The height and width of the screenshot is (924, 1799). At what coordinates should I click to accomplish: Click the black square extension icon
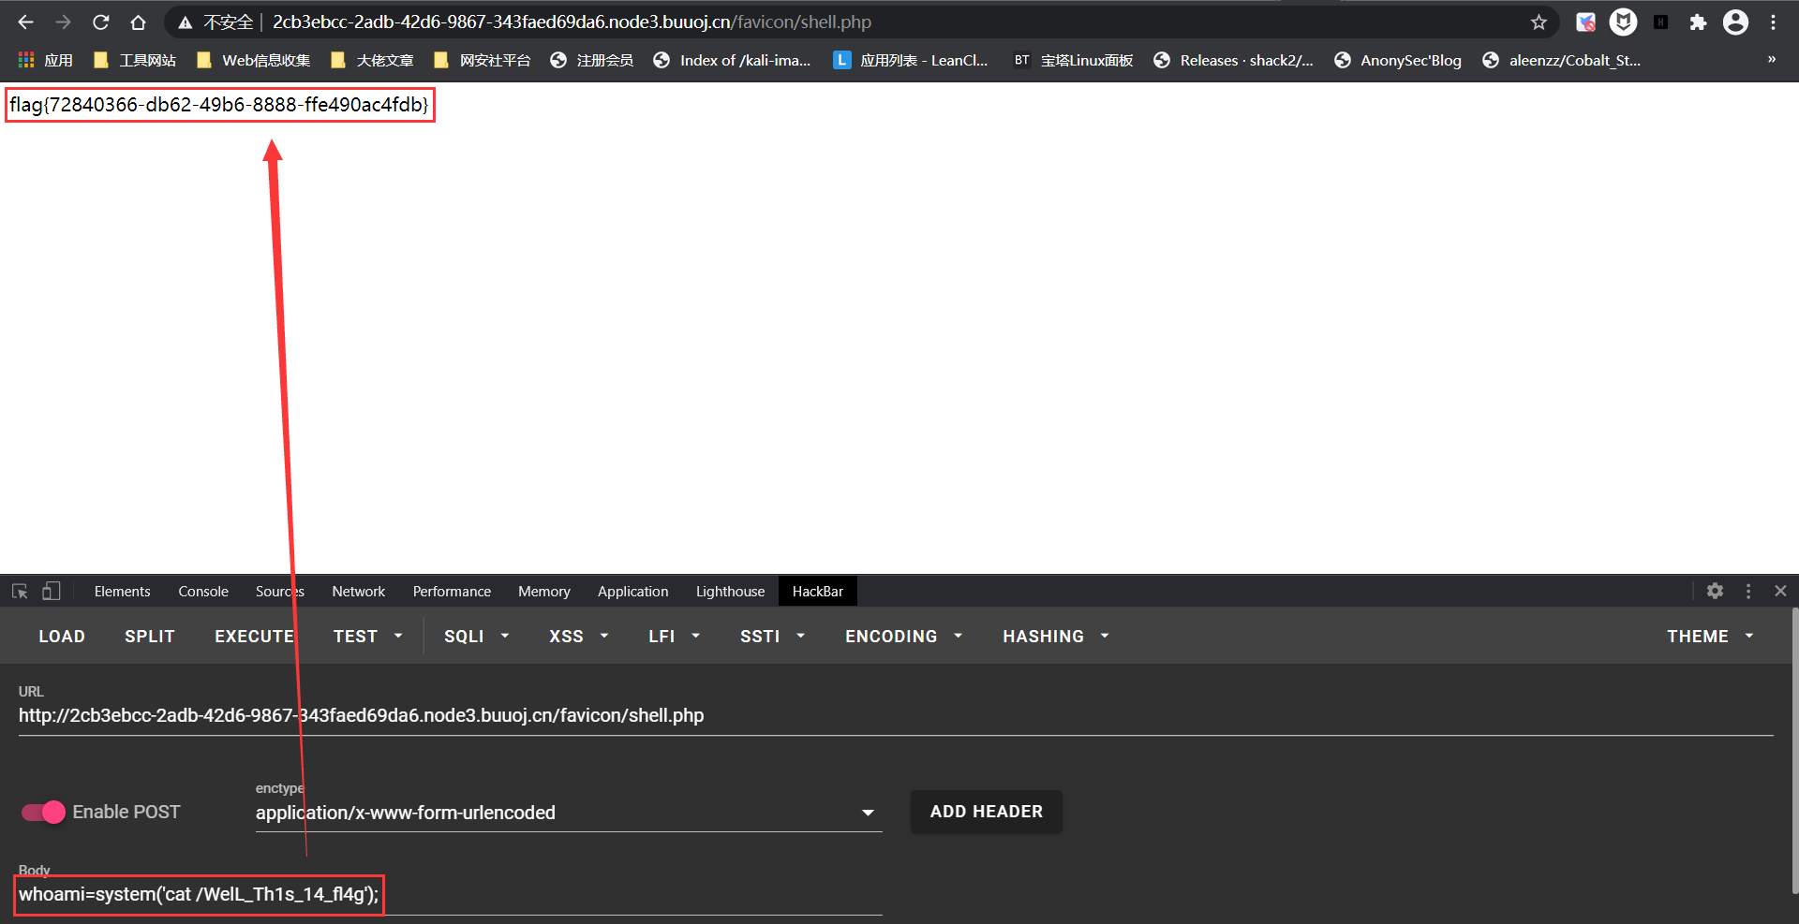pos(1660,22)
